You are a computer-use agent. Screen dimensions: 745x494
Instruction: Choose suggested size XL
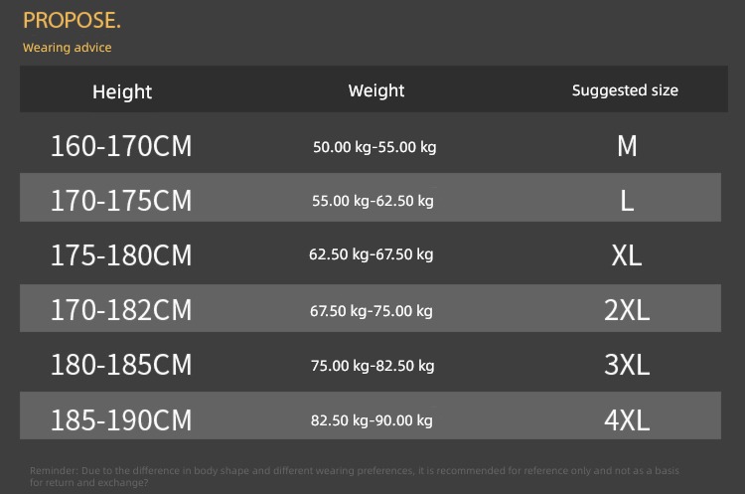[627, 255]
